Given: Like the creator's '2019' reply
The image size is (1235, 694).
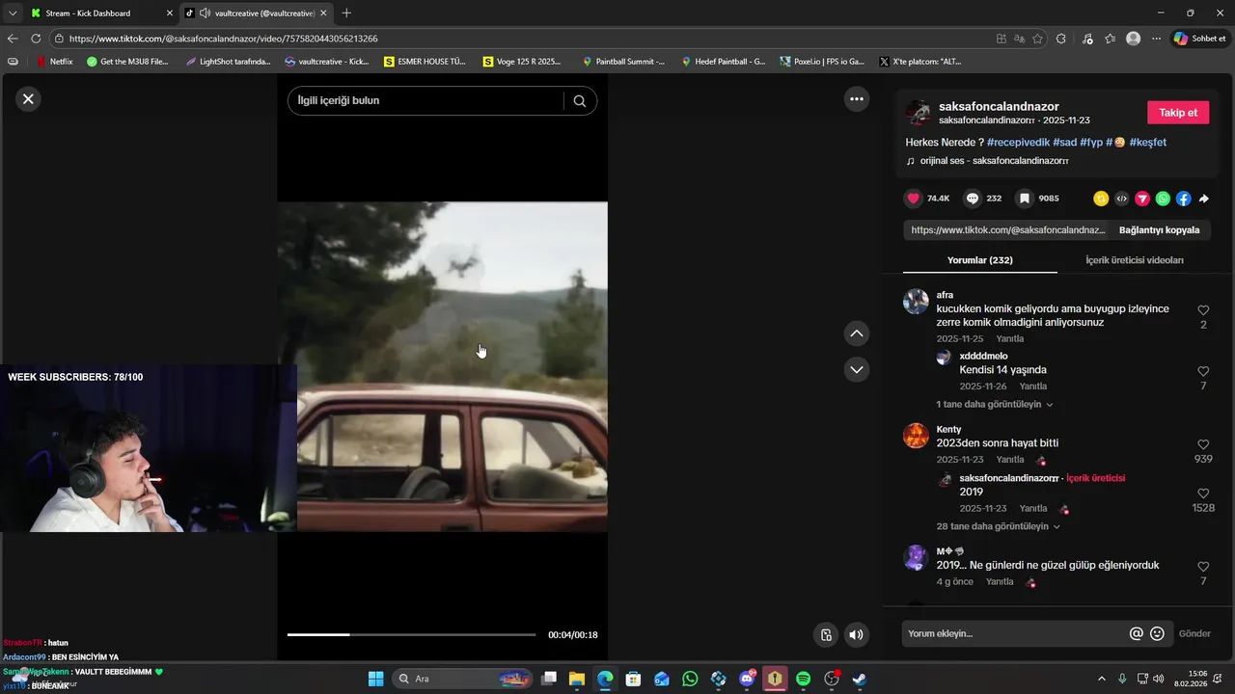Looking at the screenshot, I should tap(1203, 494).
